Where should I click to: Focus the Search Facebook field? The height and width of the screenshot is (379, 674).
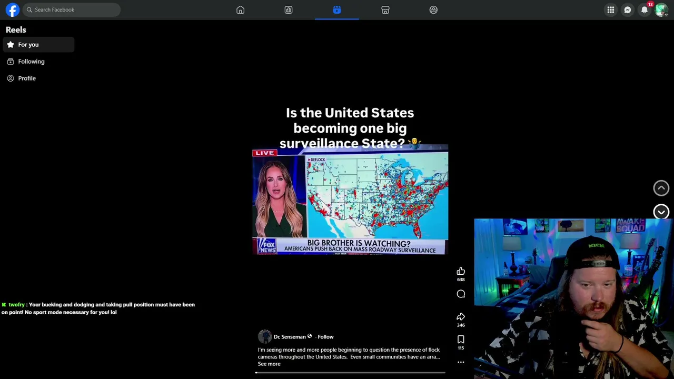(72, 9)
